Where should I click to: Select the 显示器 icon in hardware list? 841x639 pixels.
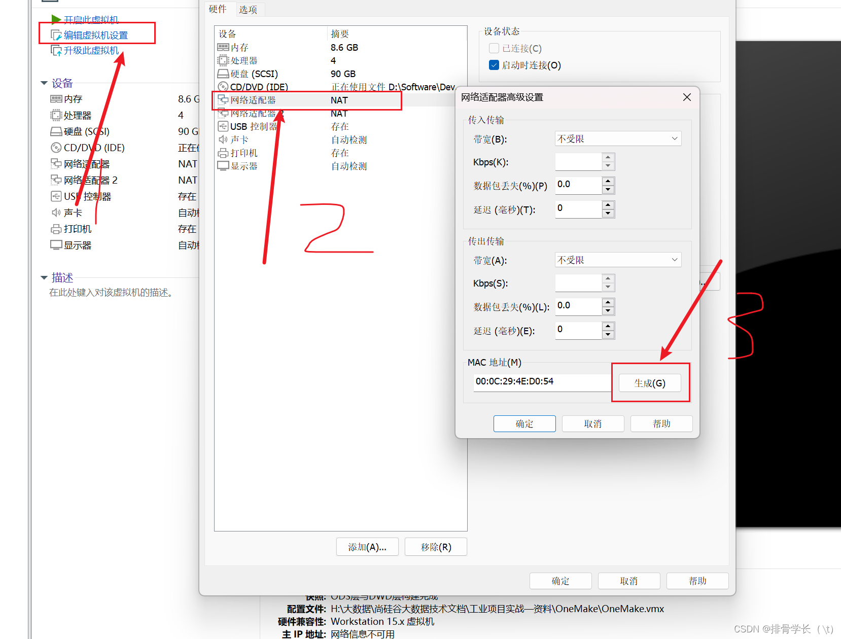[223, 166]
